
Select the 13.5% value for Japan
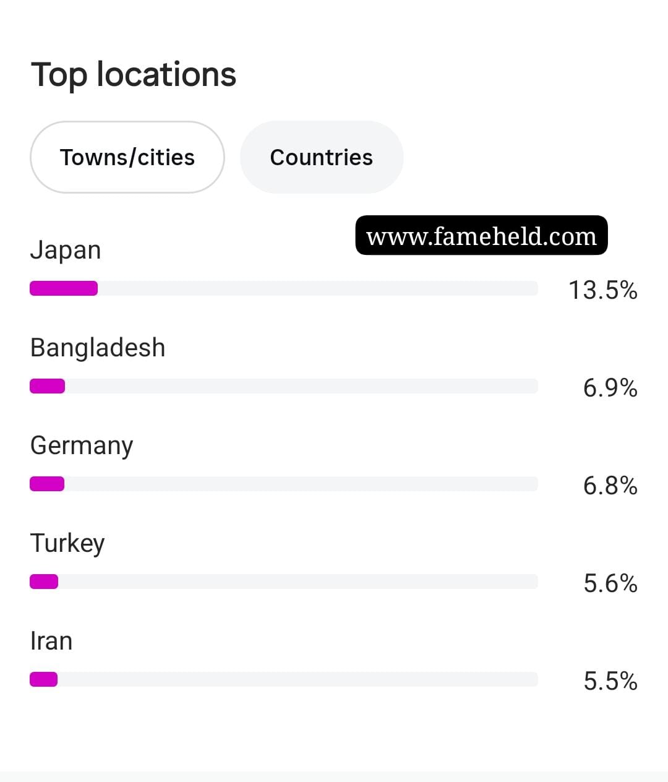pos(603,290)
